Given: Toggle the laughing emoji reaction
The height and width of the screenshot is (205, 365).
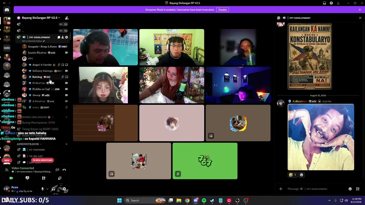Looking at the screenshot, I should [293, 175].
